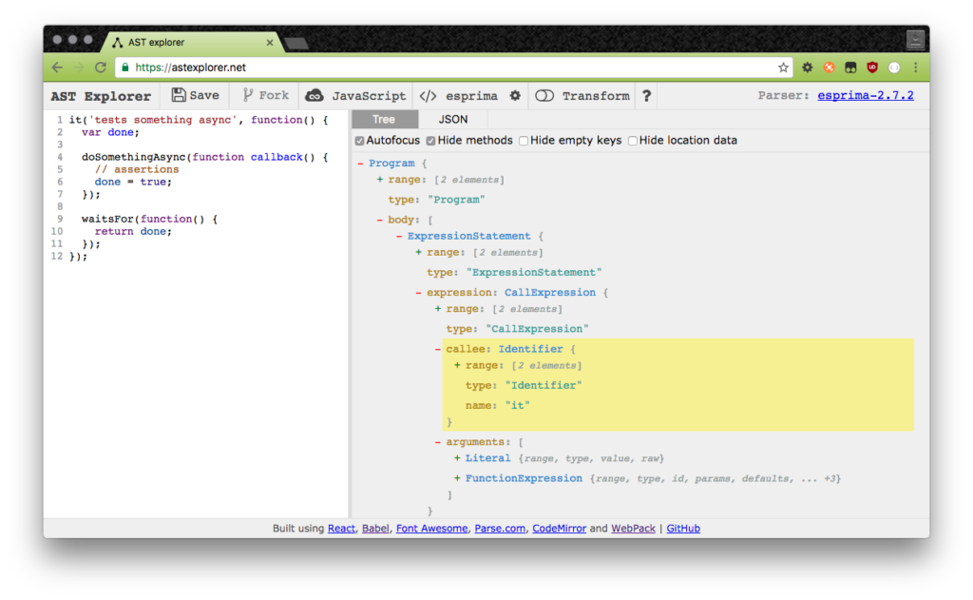This screenshot has width=973, height=600.
Task: Collapse the ExpressionStatement node
Action: pos(399,236)
